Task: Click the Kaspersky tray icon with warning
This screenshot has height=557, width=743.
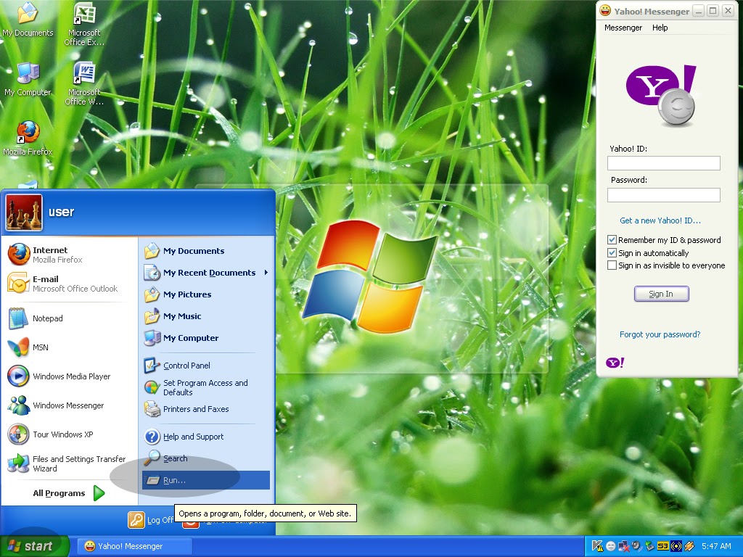Action: click(x=597, y=546)
